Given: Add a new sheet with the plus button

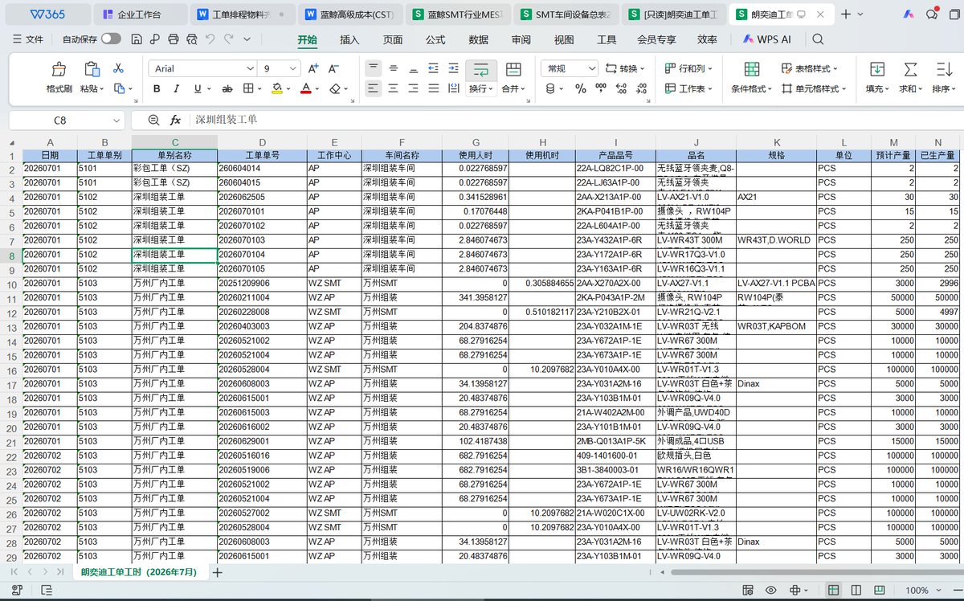Looking at the screenshot, I should [x=217, y=572].
